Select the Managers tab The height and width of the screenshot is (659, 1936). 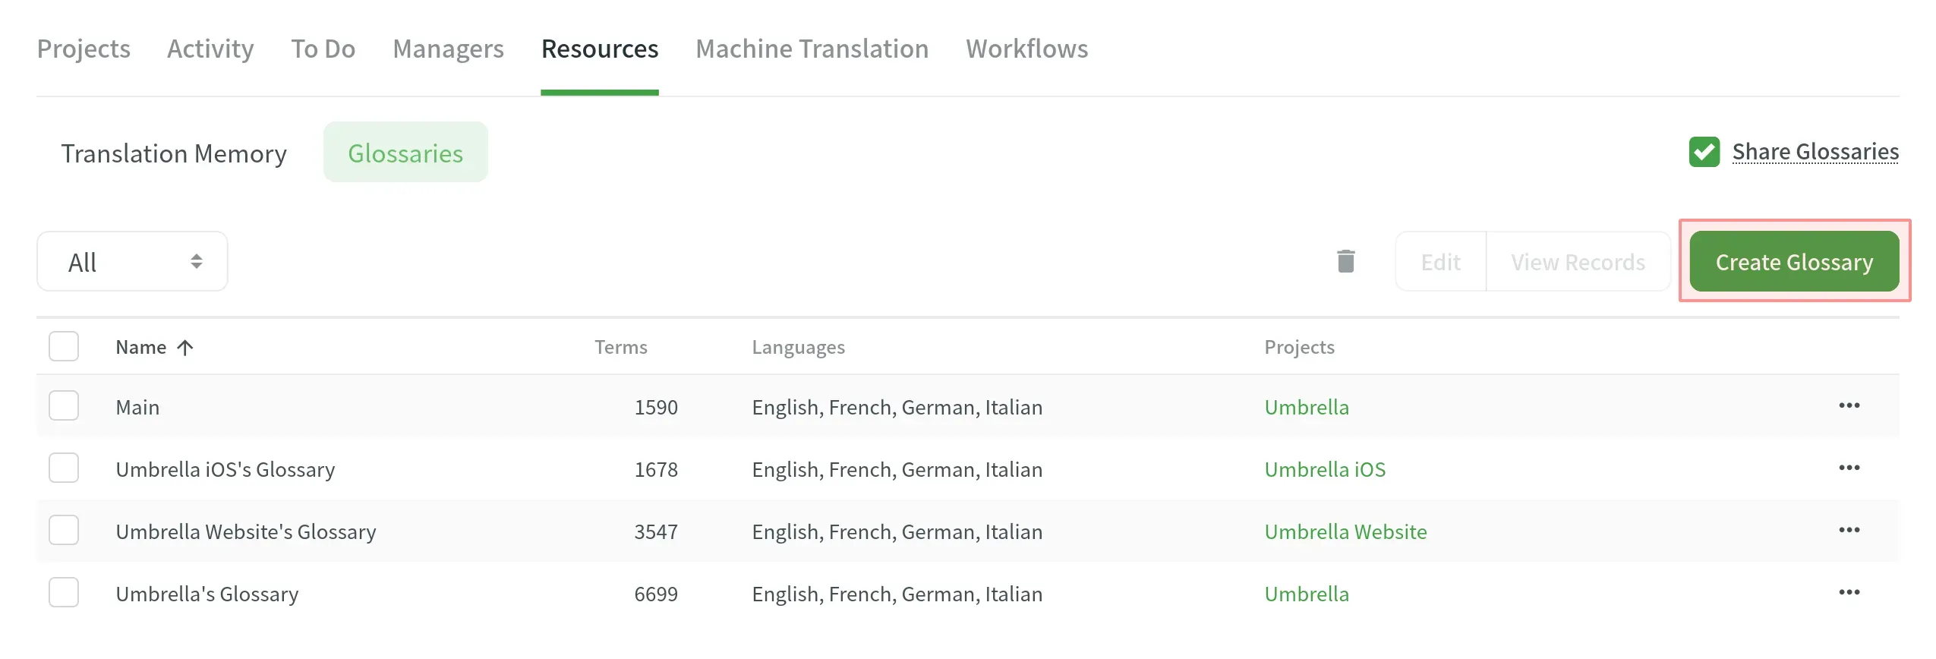pyautogui.click(x=448, y=49)
